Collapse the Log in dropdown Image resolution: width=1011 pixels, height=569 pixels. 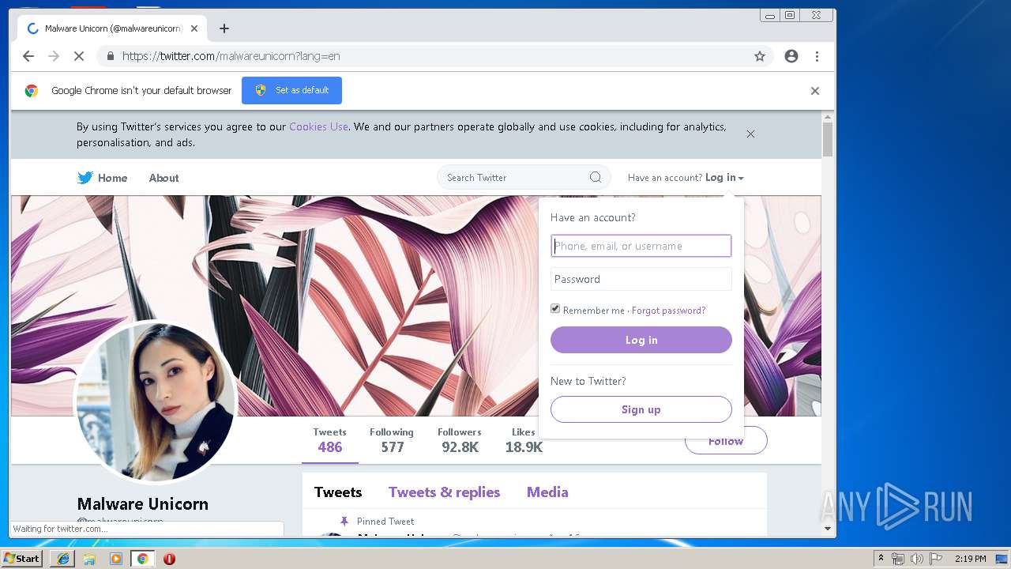point(724,178)
